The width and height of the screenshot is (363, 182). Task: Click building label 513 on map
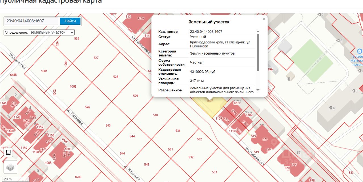click(x=128, y=17)
